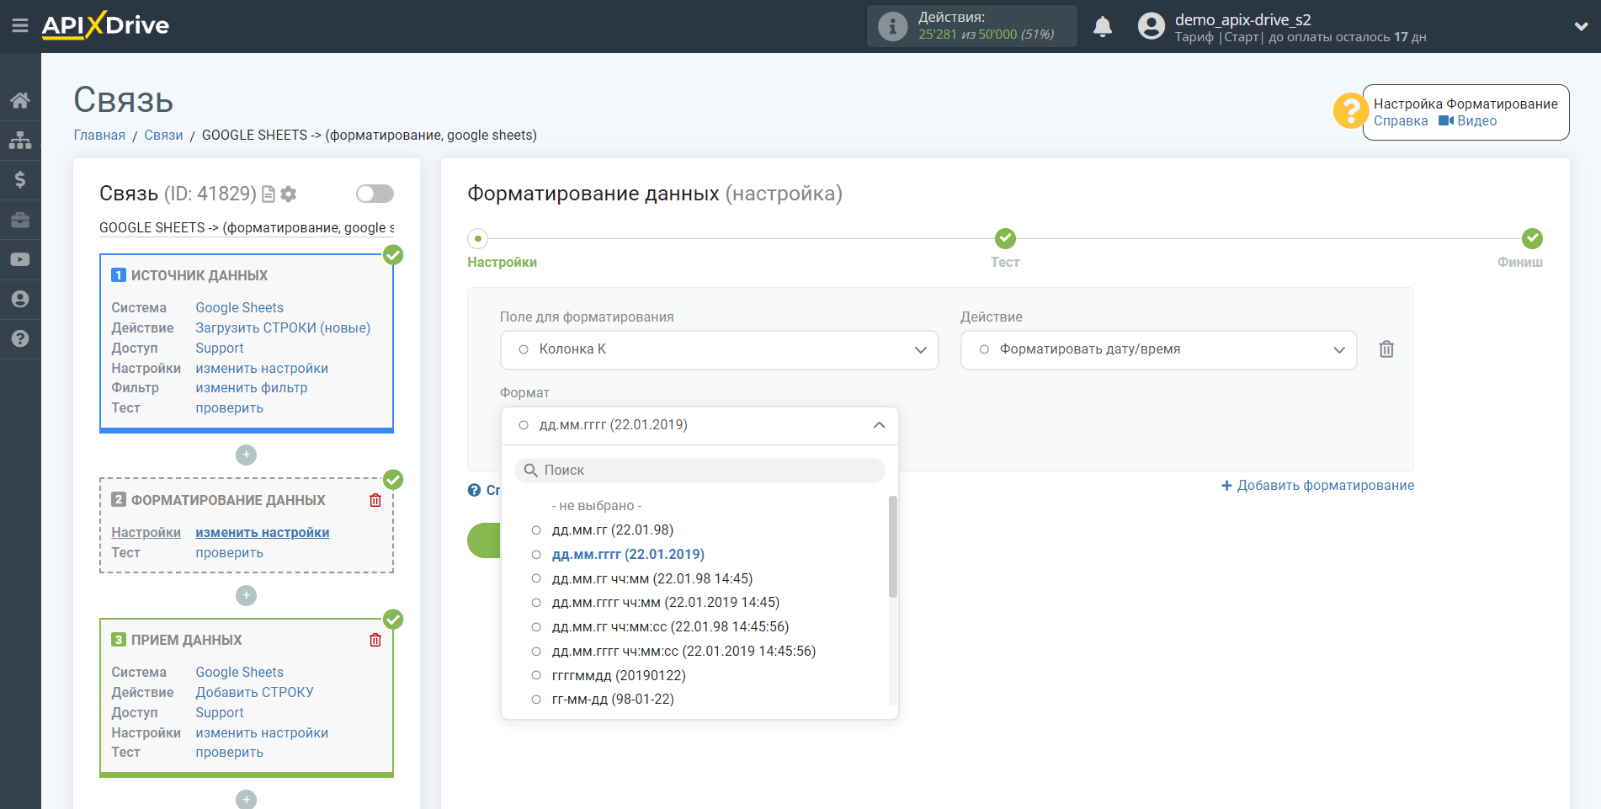Screen dimensions: 1601x809
Task: Select format дд.мм.гг чч:мм:сс (22.01.98 14:45:56)
Action: 670,626
